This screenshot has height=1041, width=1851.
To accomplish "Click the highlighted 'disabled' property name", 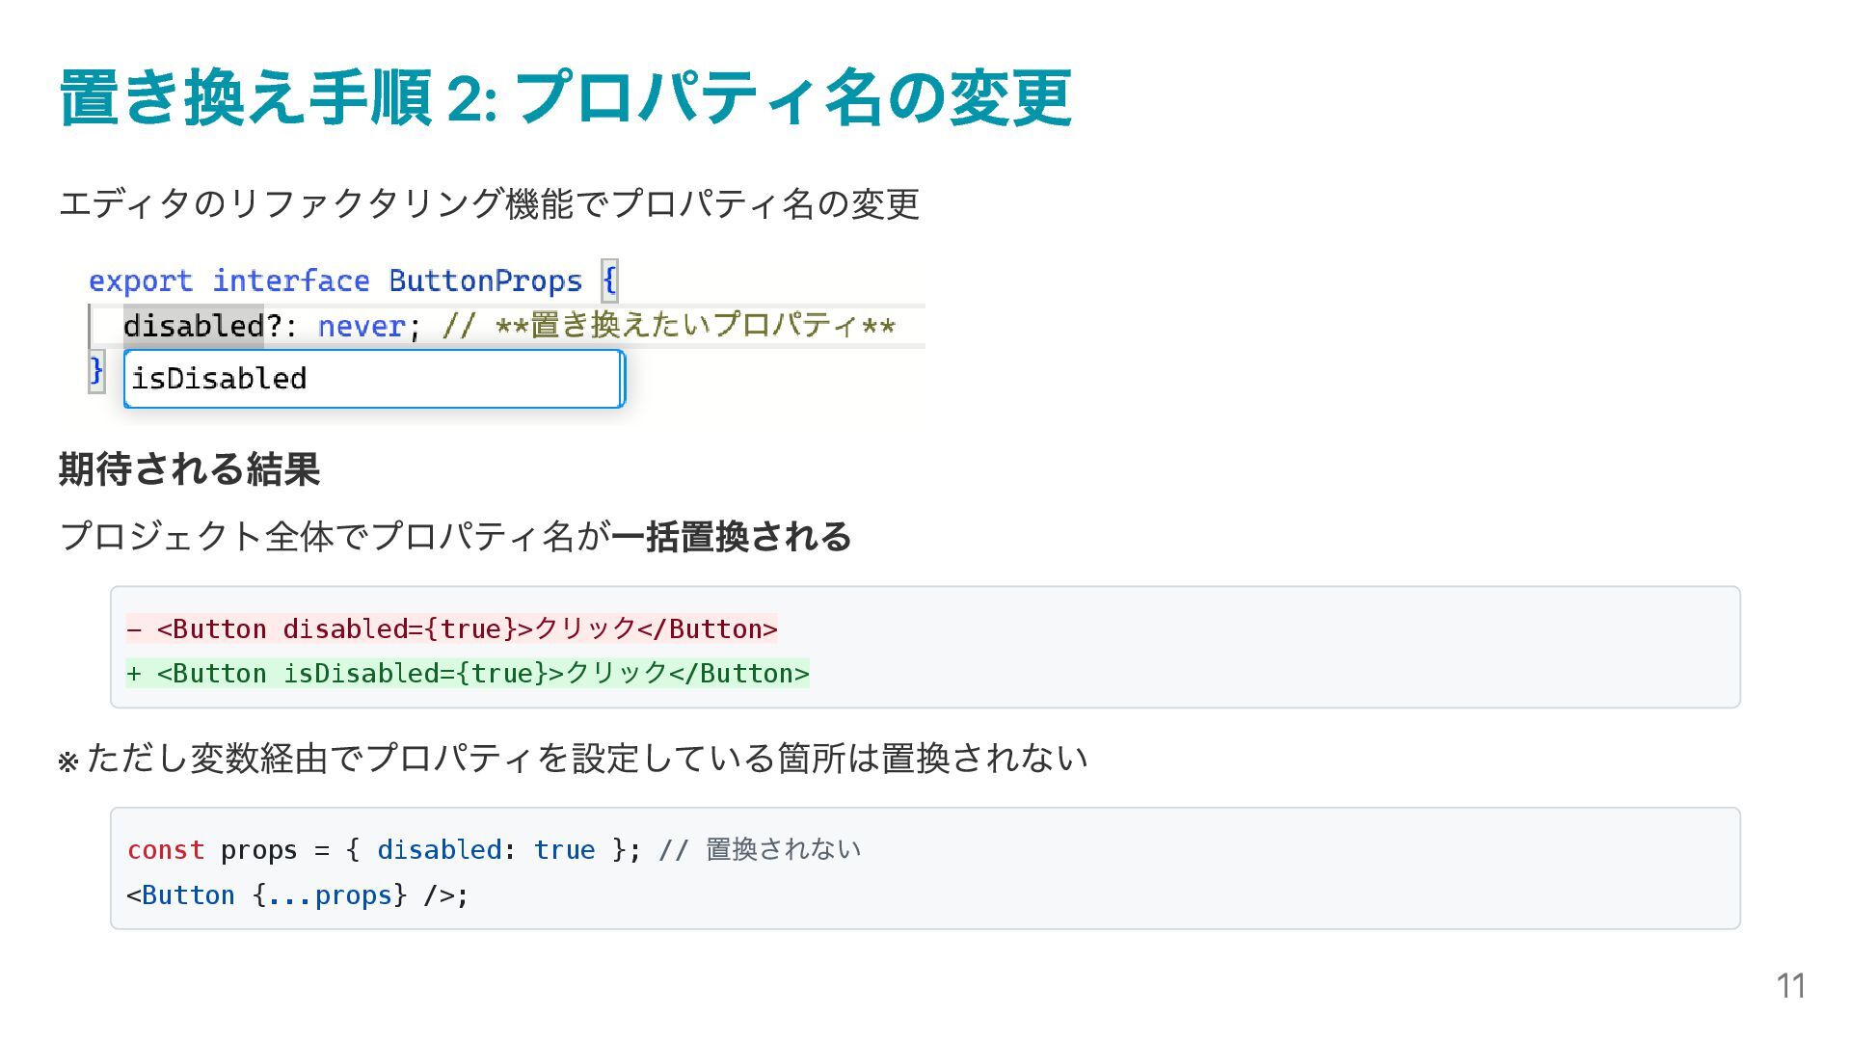I will point(193,326).
